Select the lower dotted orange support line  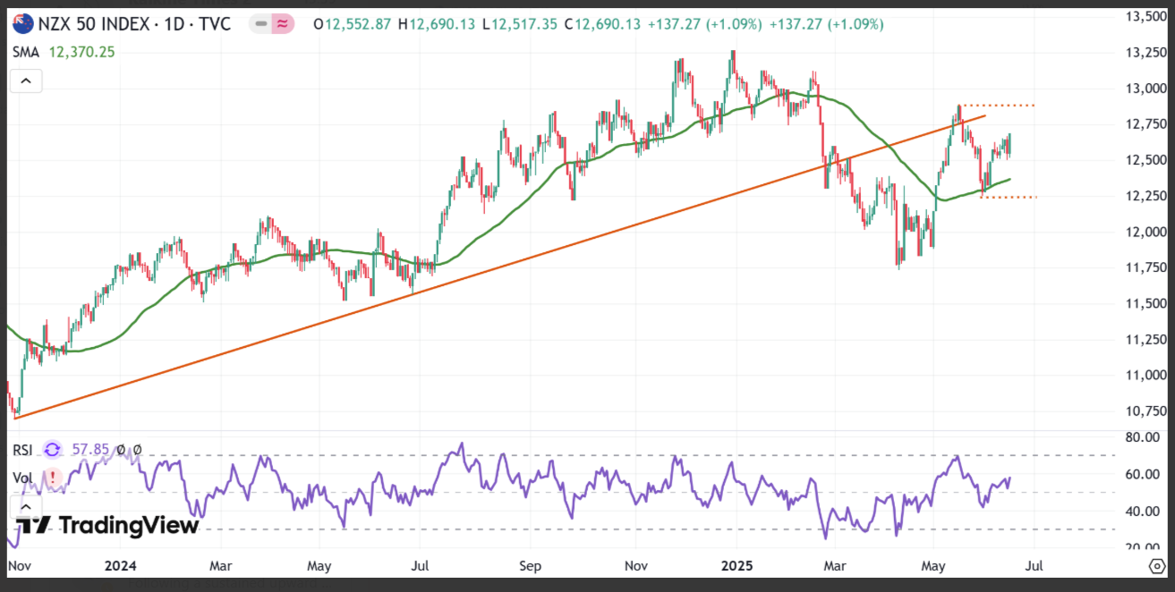(x=1009, y=197)
